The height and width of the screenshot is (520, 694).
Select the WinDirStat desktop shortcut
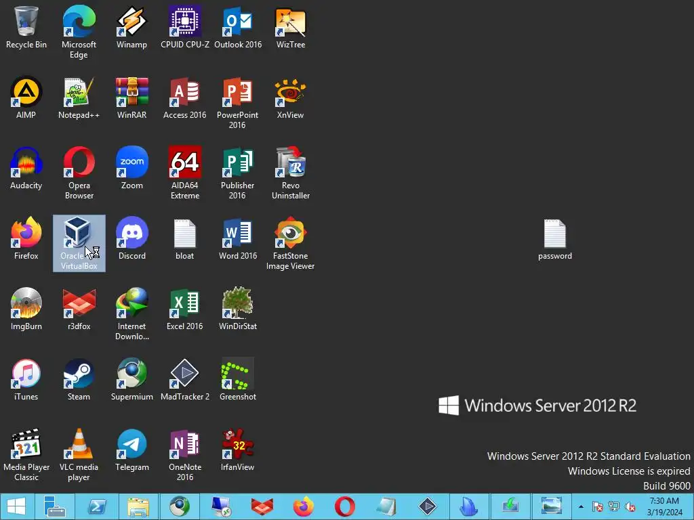238,309
